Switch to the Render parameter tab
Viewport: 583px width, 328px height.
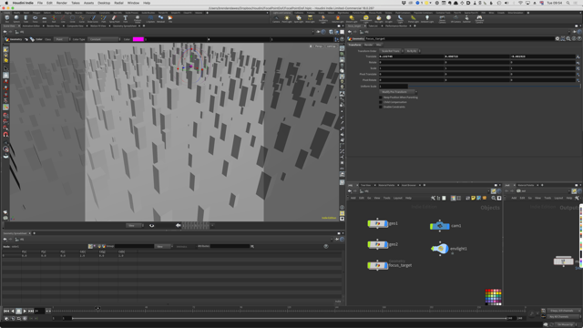[x=368, y=45]
